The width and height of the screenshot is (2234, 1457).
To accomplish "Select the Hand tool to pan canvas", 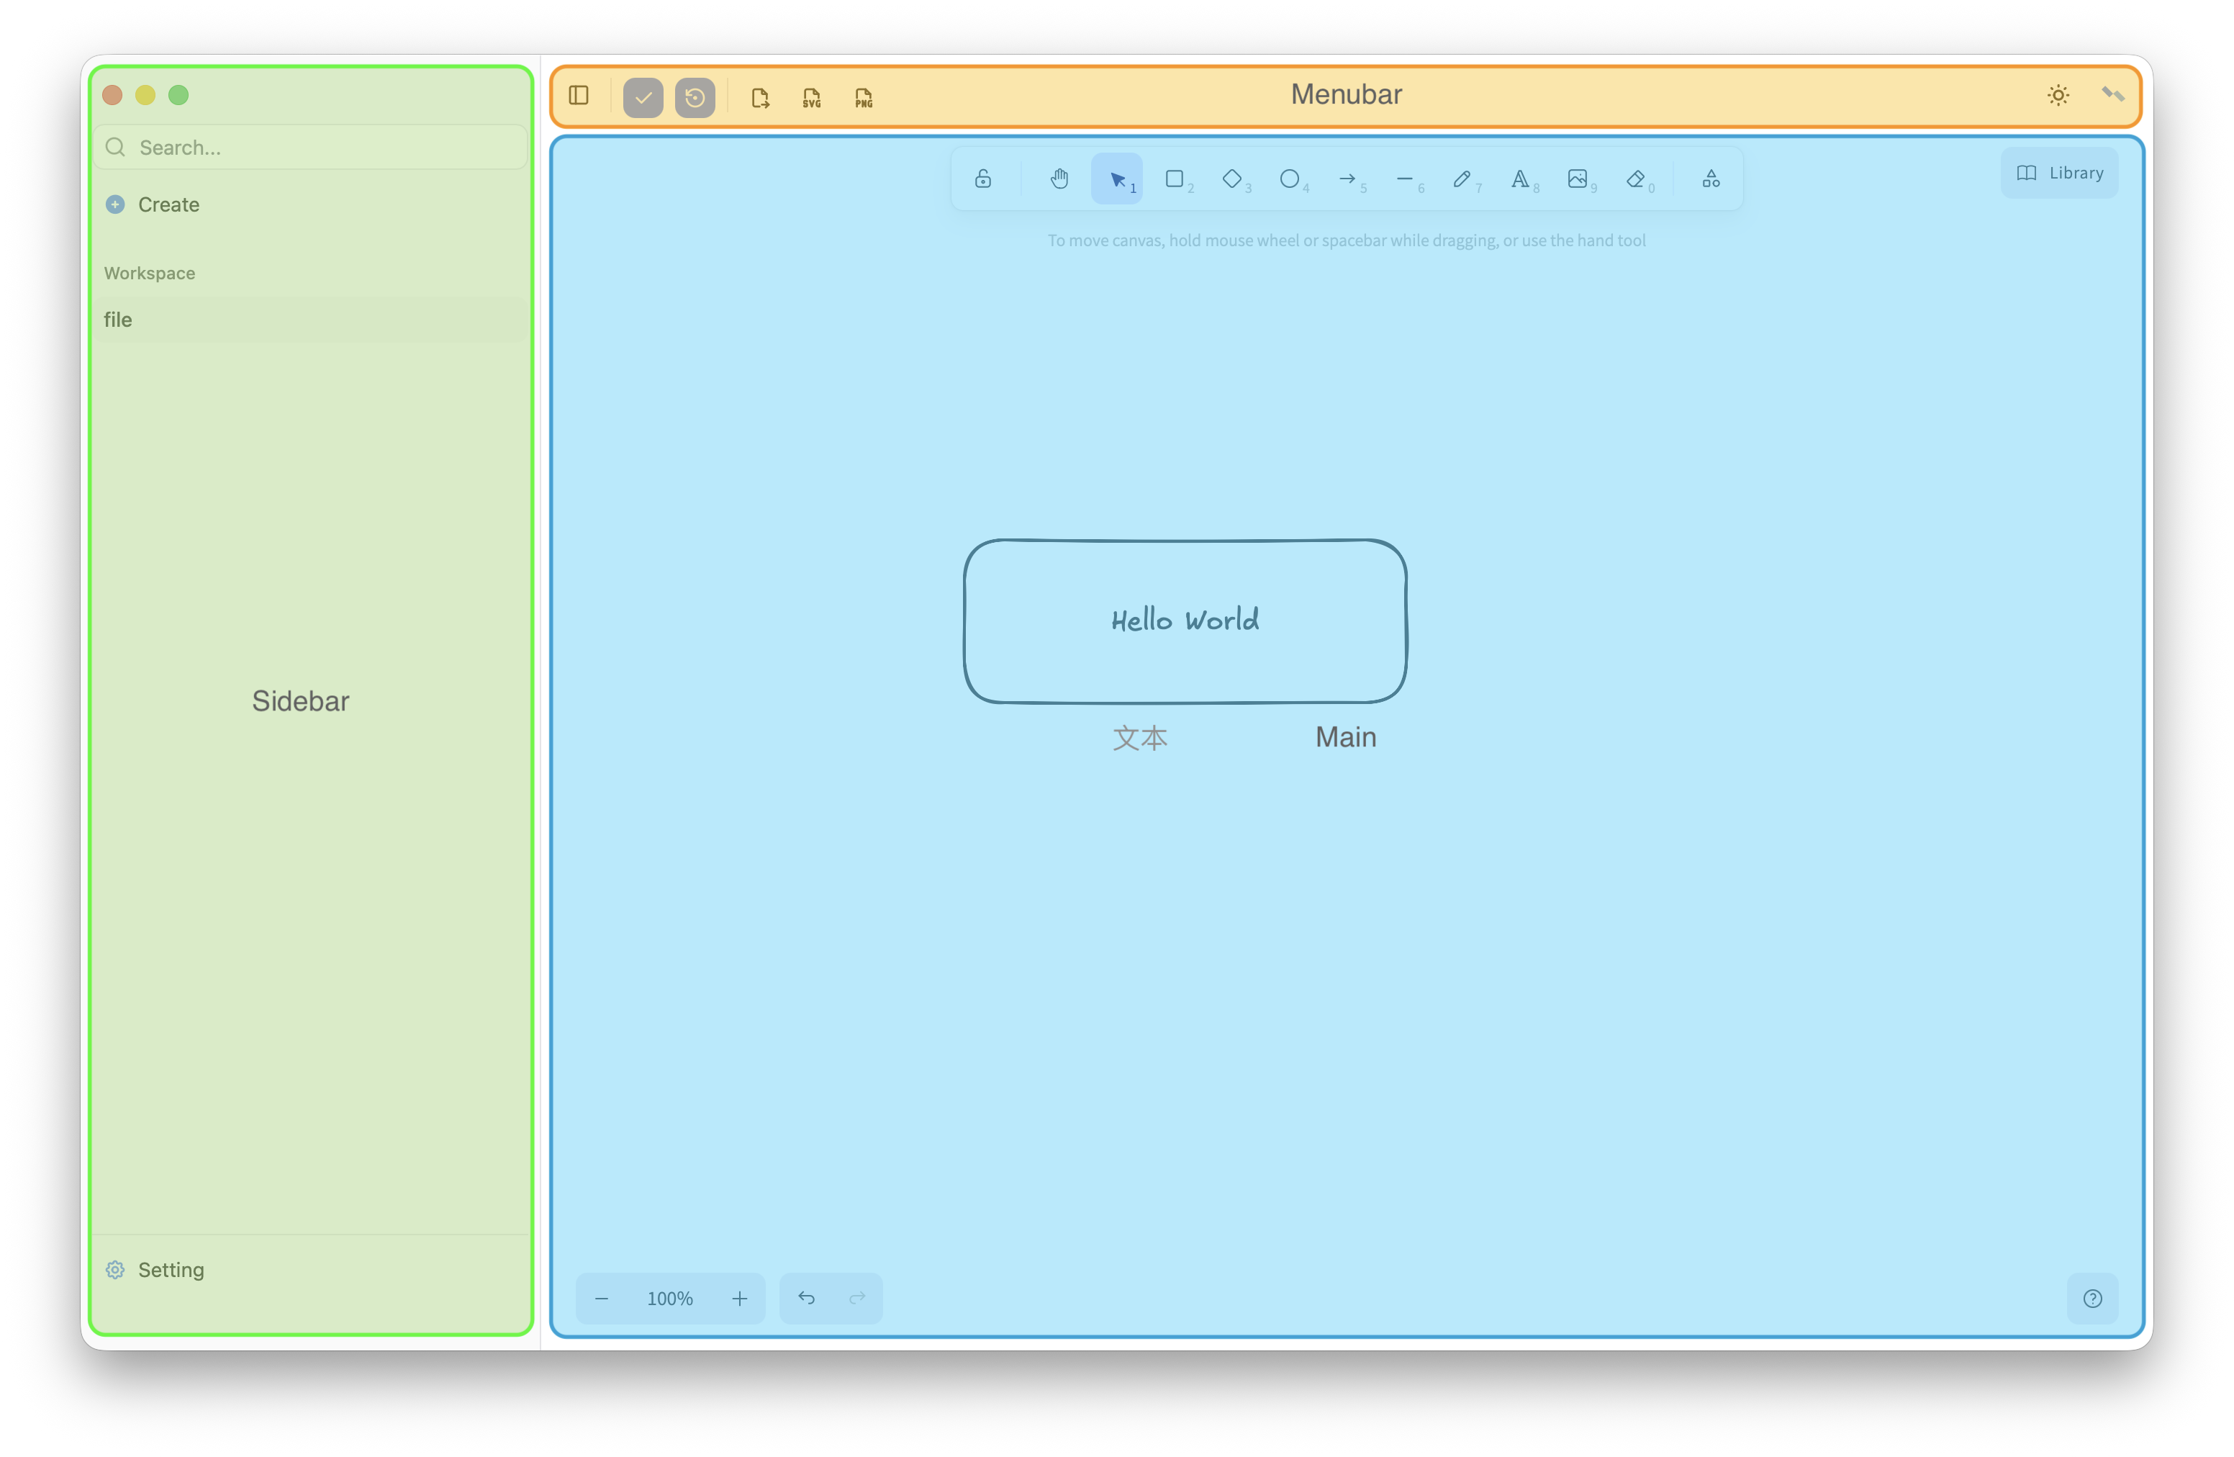I will click(x=1059, y=179).
